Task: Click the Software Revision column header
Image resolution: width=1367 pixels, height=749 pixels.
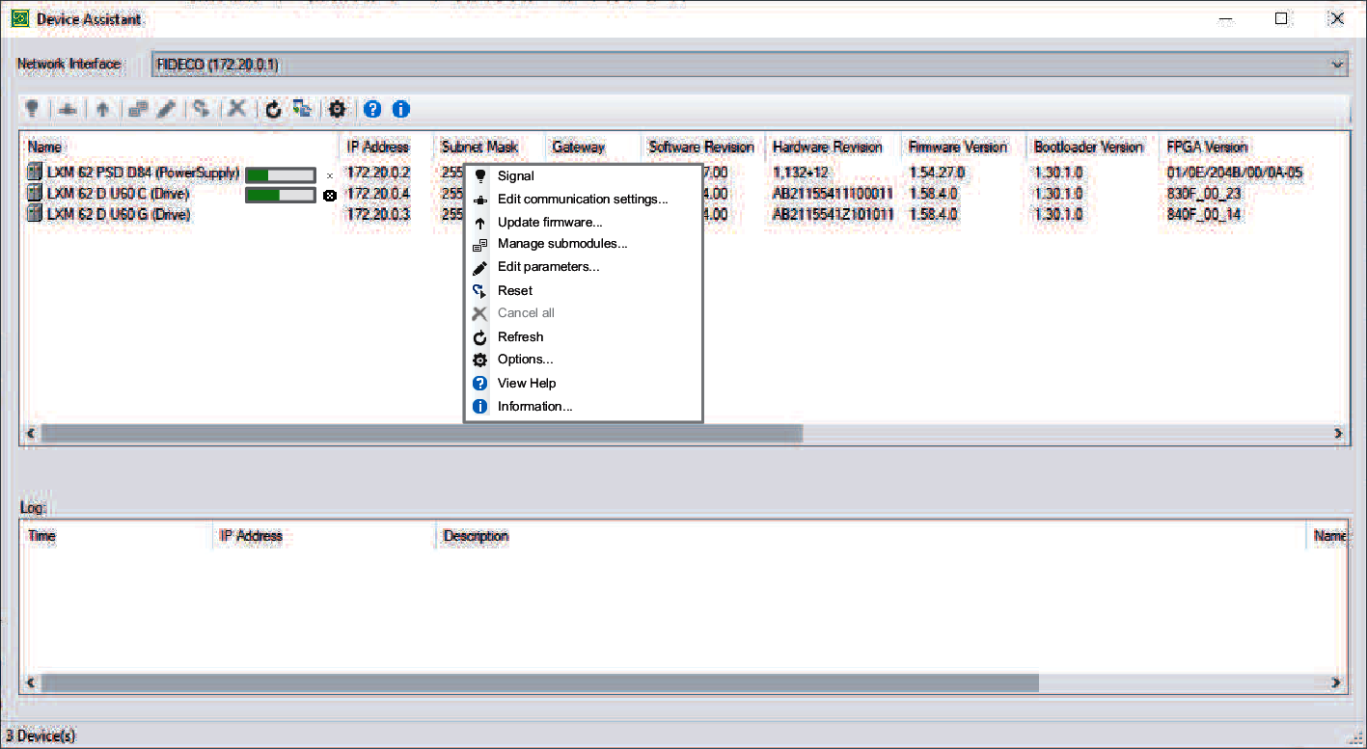Action: click(x=703, y=147)
